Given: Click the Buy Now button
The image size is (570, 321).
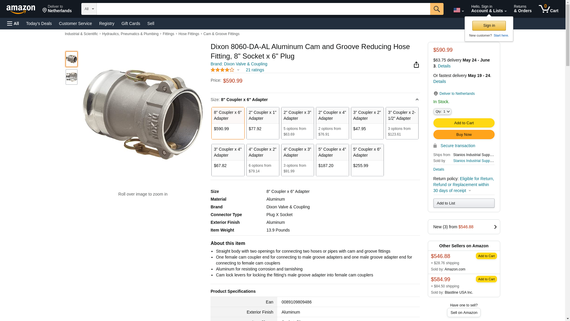Looking at the screenshot, I should point(464,135).
